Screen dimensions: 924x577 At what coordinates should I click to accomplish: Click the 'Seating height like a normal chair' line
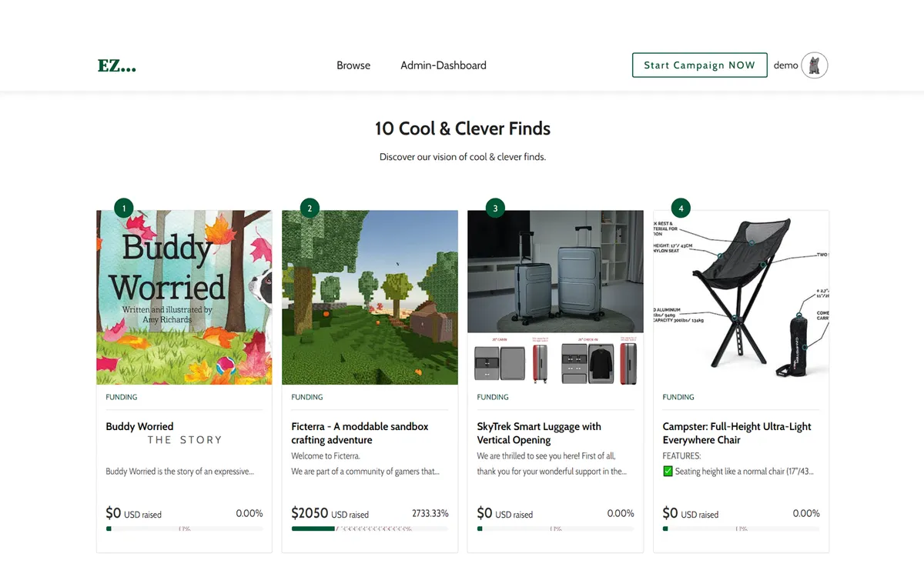[738, 472]
